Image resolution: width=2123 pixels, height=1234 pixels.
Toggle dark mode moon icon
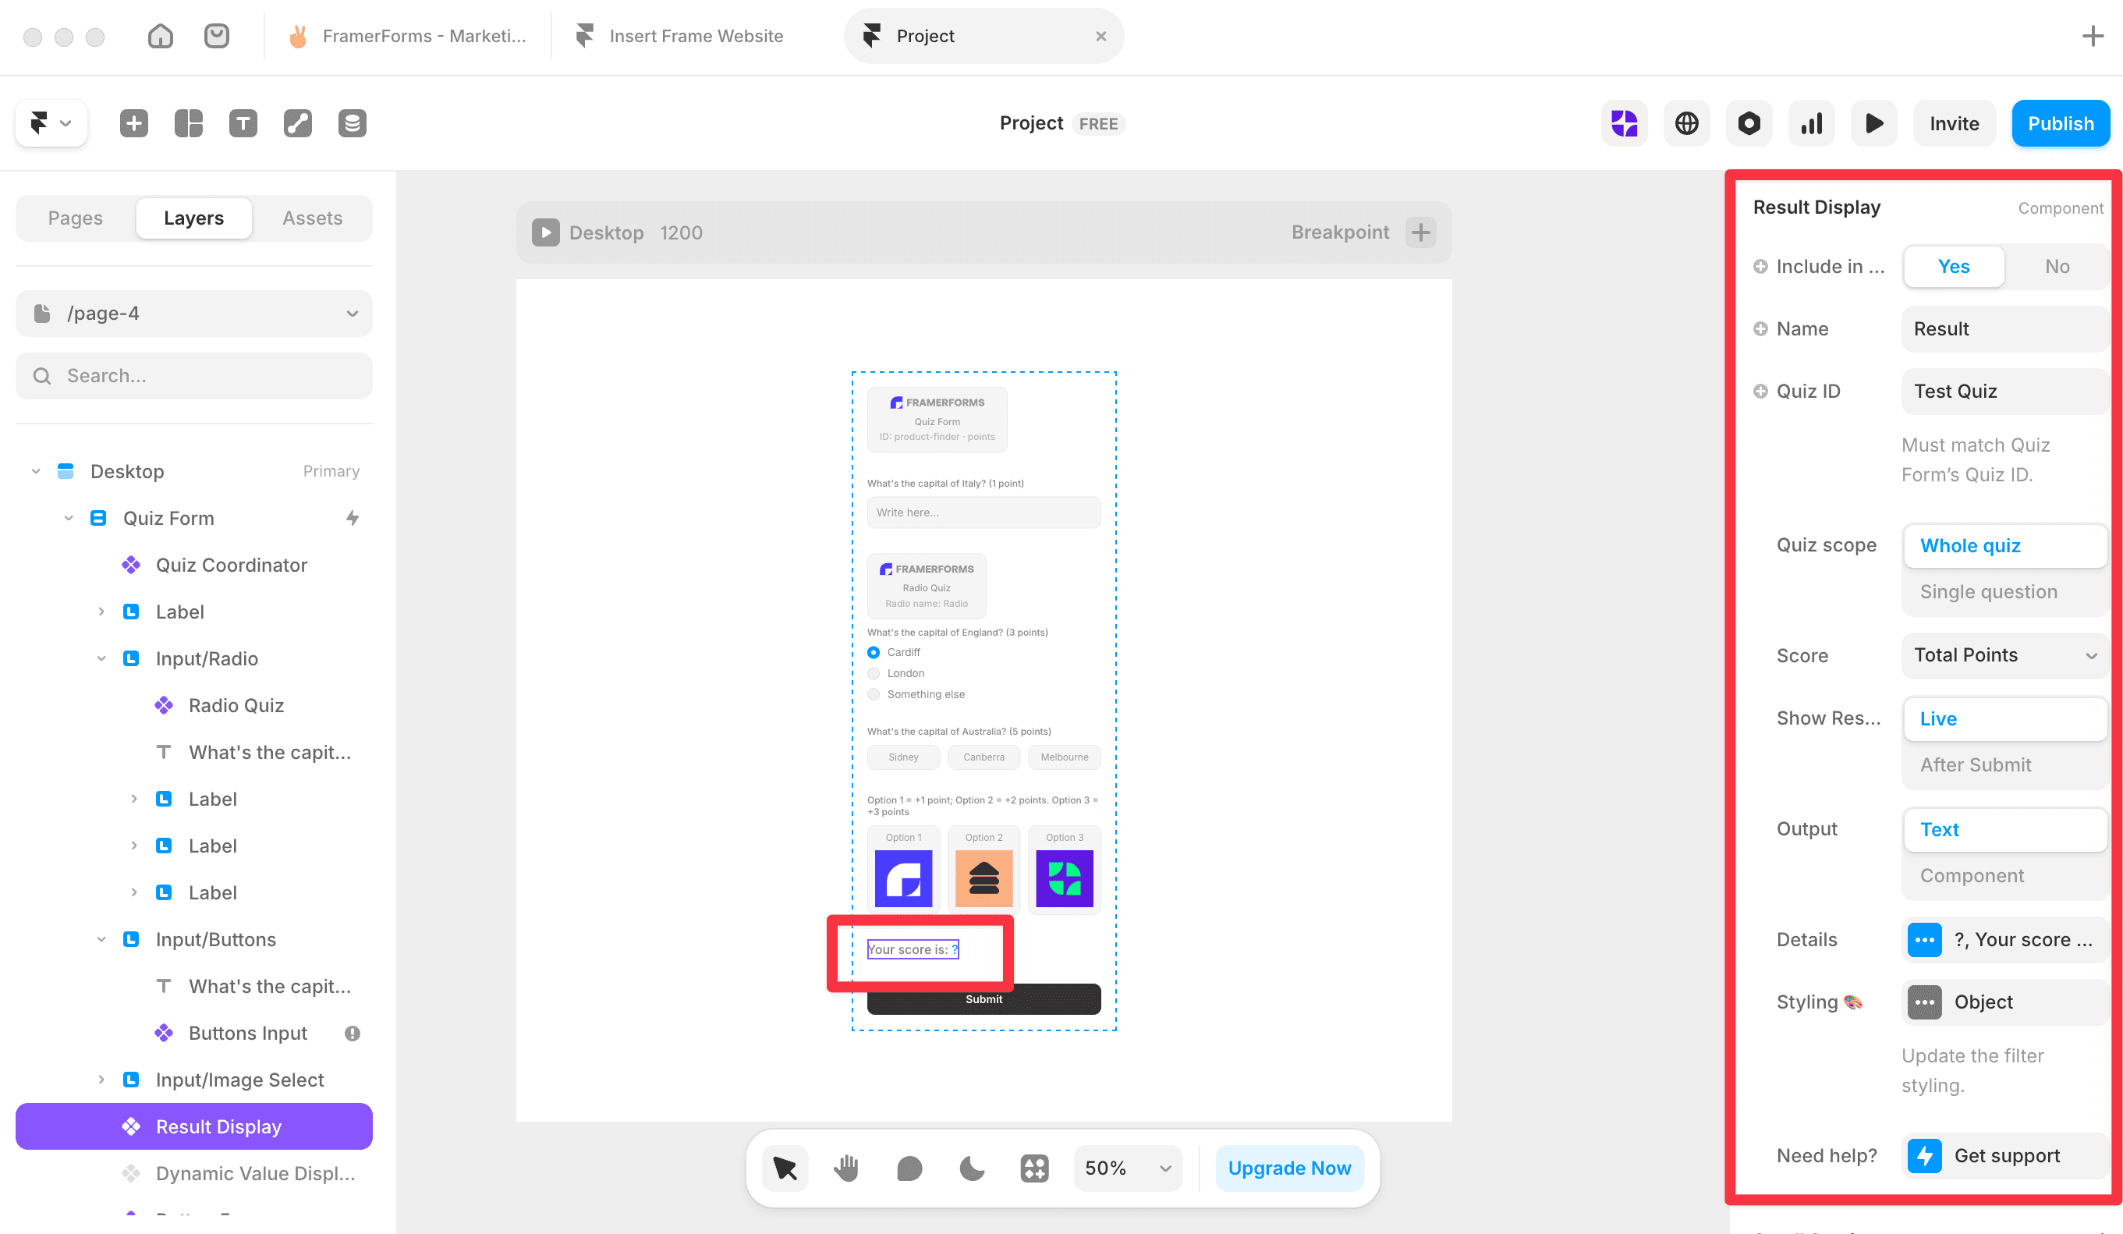[971, 1168]
